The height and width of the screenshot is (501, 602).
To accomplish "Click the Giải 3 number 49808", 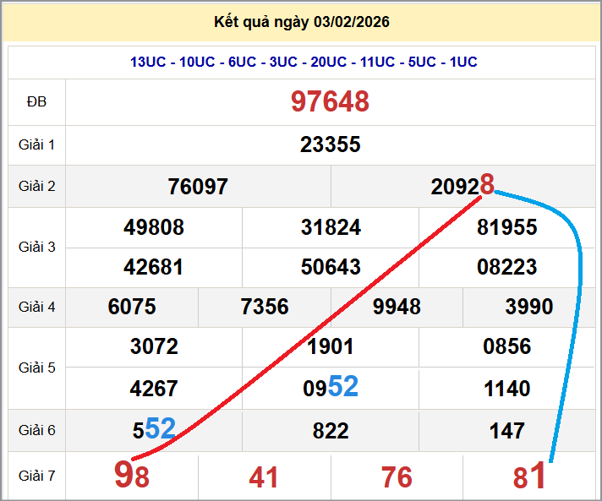I will tap(153, 227).
